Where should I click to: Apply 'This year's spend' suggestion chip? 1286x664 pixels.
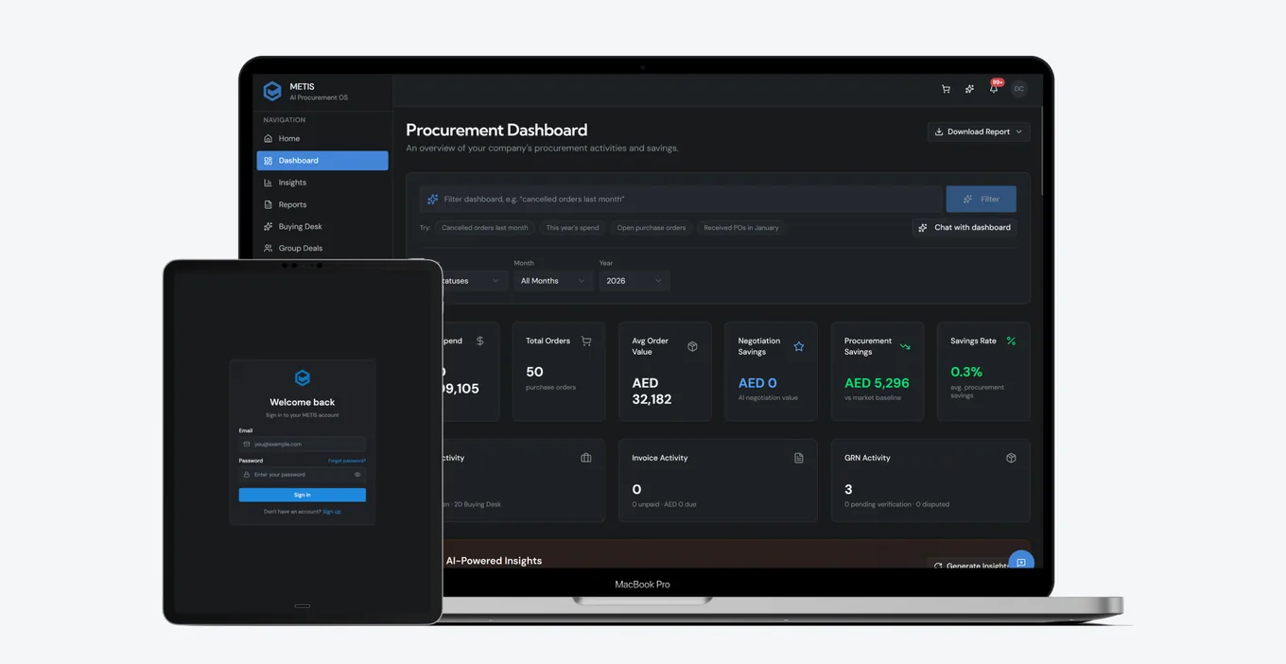pyautogui.click(x=572, y=228)
